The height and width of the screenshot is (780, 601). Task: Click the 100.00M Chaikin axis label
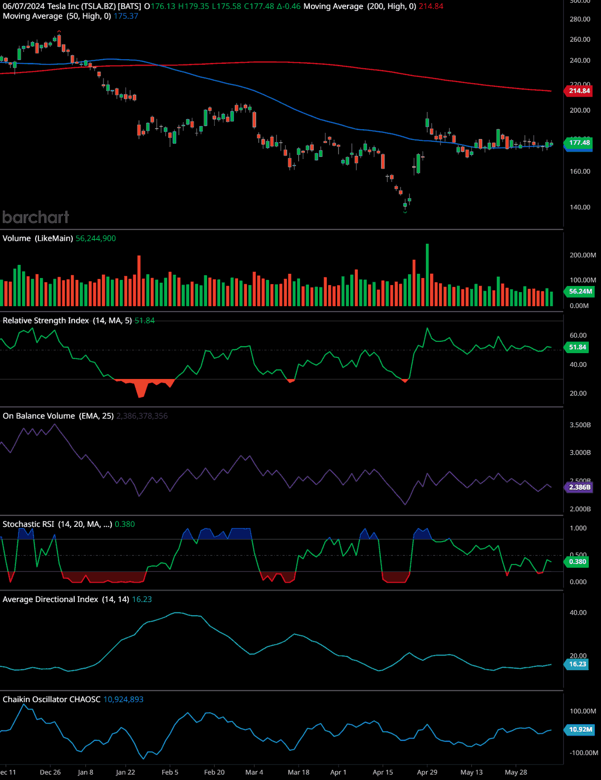coord(583,711)
